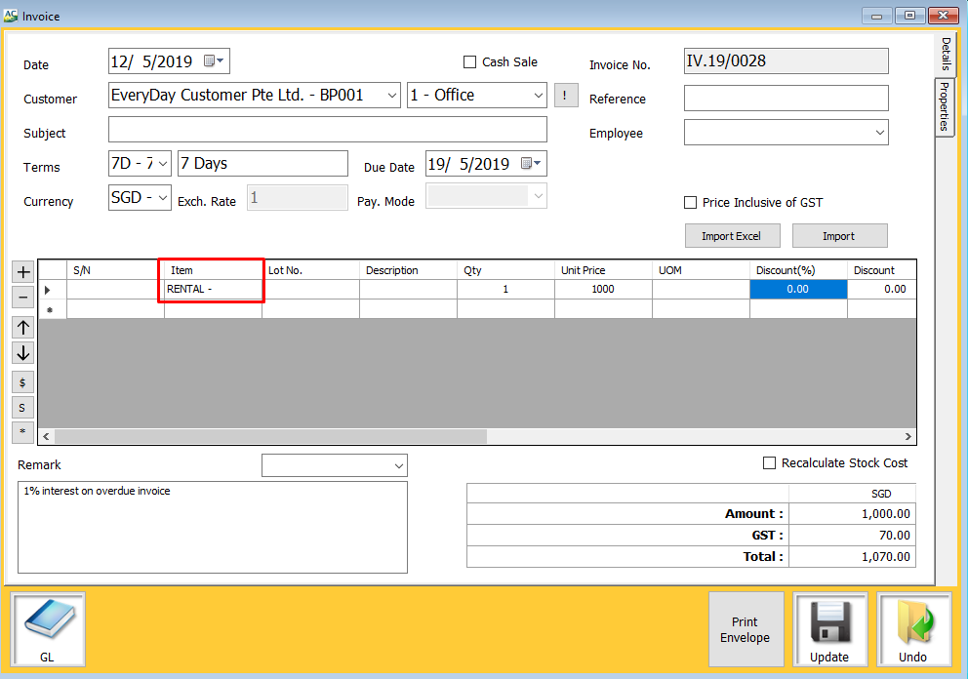Screen dimensions: 968x679
Task: Move the row down with the down arrow
Action: pos(23,353)
